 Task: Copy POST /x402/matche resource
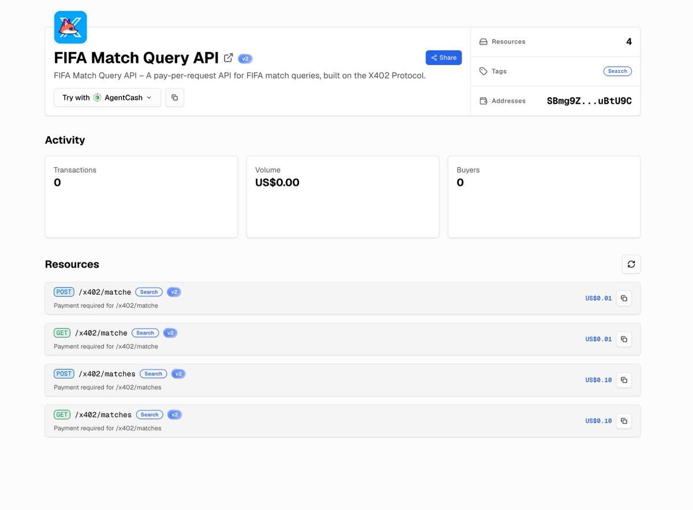pyautogui.click(x=624, y=298)
